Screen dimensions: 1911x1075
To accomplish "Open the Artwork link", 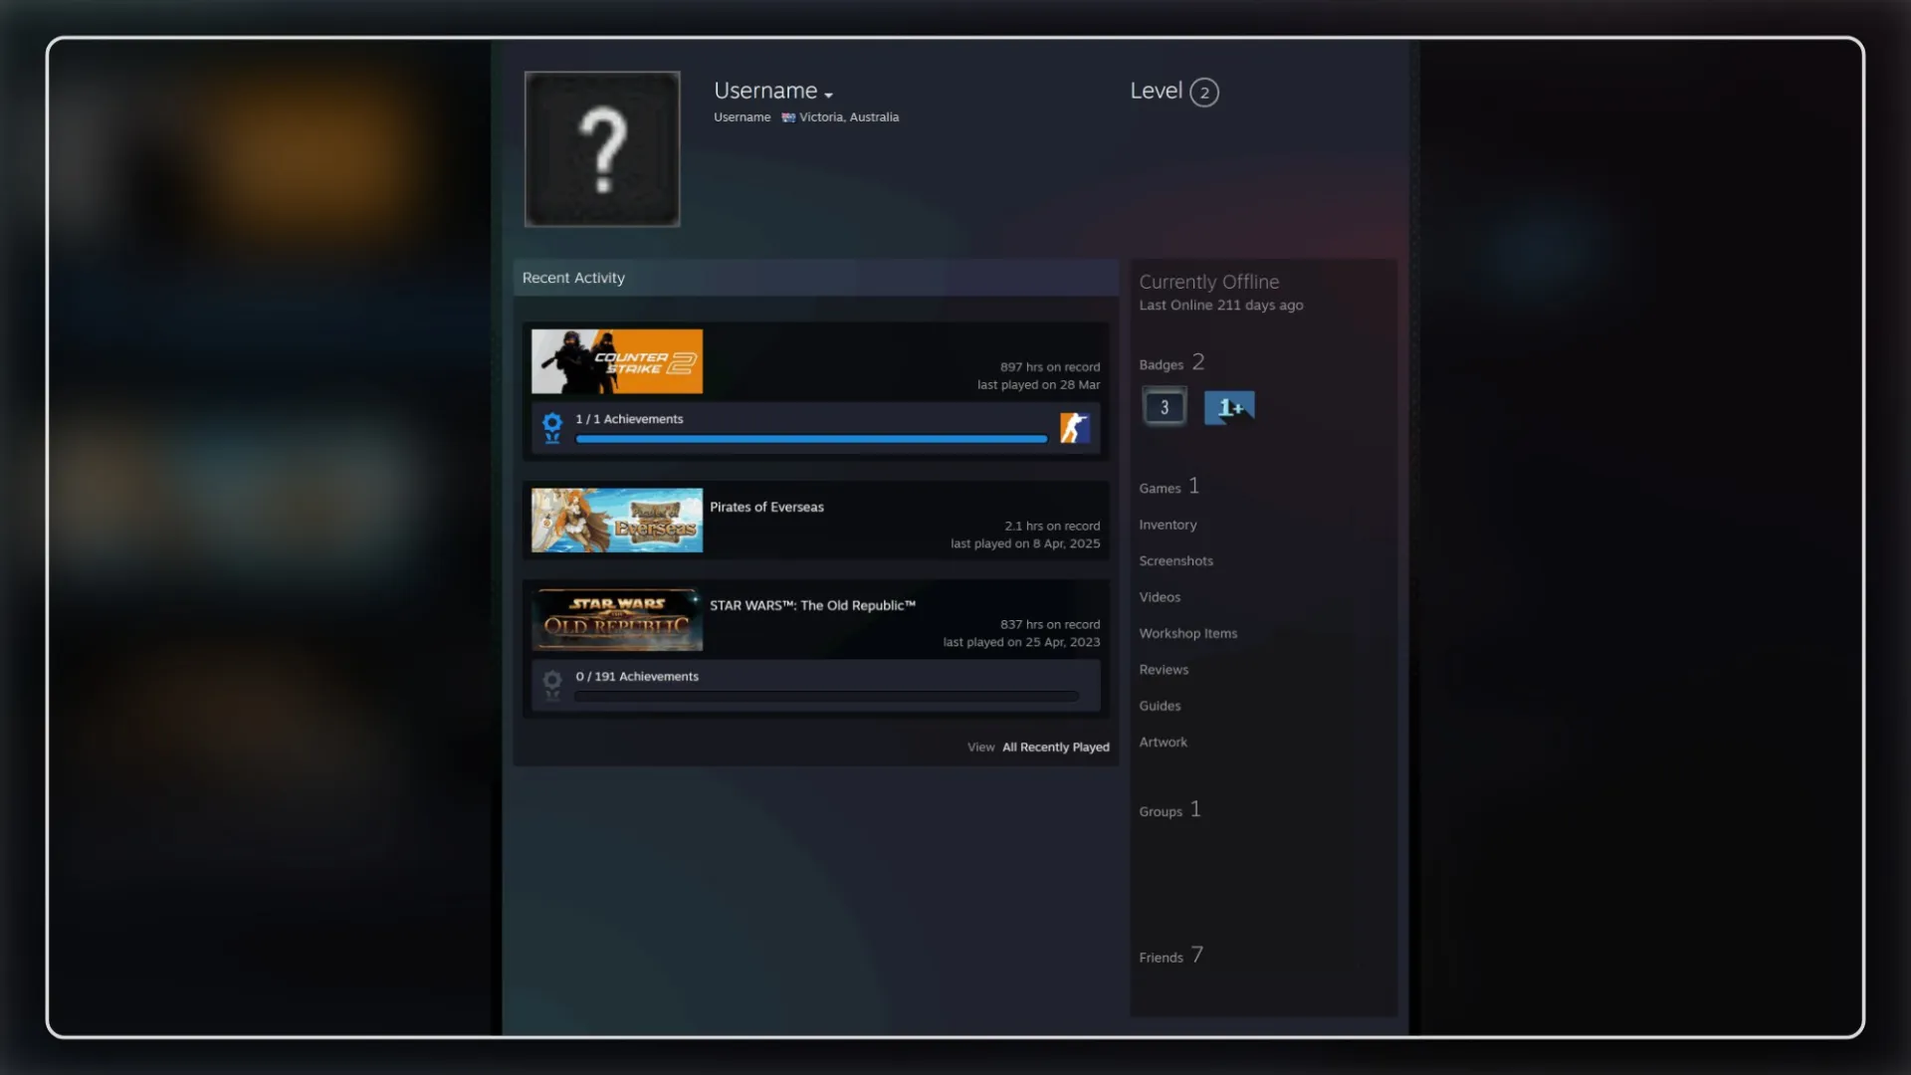I will (x=1163, y=743).
